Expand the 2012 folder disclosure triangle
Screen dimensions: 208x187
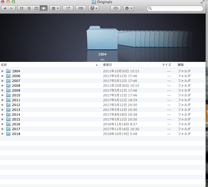pos(2,105)
